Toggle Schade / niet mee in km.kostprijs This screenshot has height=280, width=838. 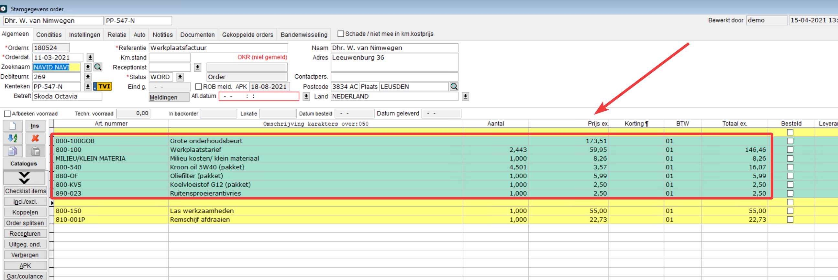[341, 34]
